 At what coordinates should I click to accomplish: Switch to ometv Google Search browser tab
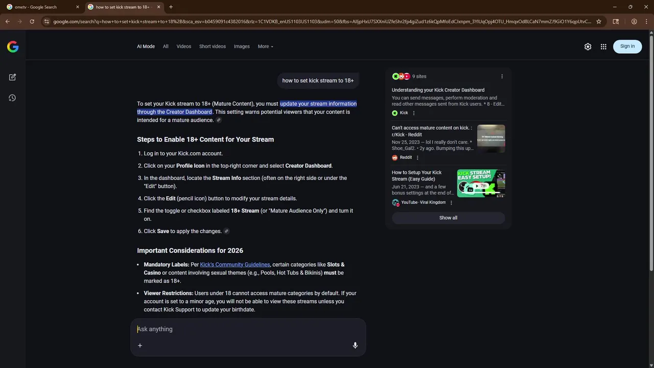point(42,7)
